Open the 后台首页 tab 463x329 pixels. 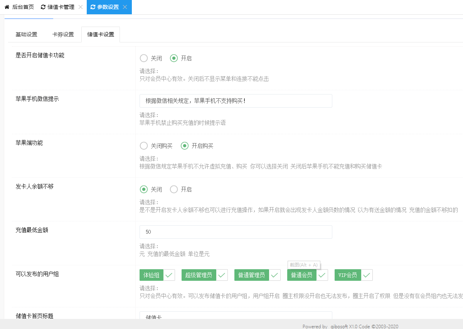coord(23,7)
